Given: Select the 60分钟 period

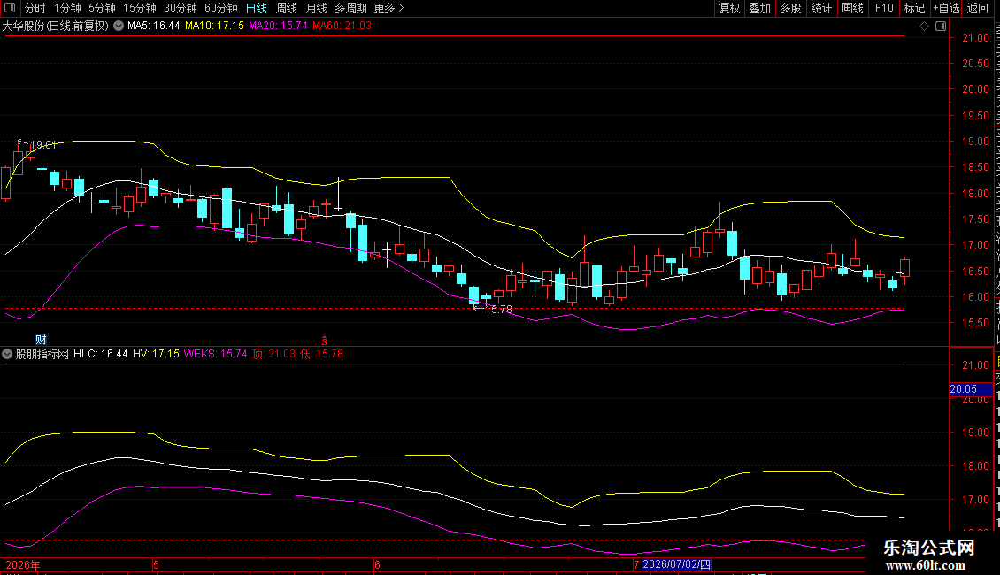Looking at the screenshot, I should 221,8.
